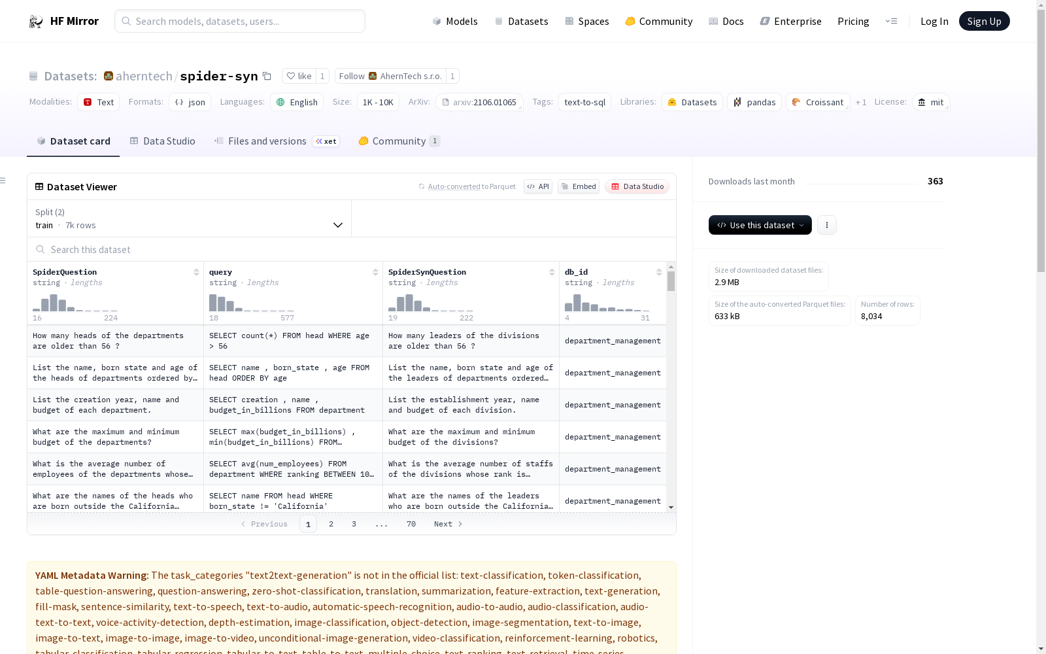The image size is (1046, 654).
Task: Open the Files and versions tab
Action: (277, 141)
